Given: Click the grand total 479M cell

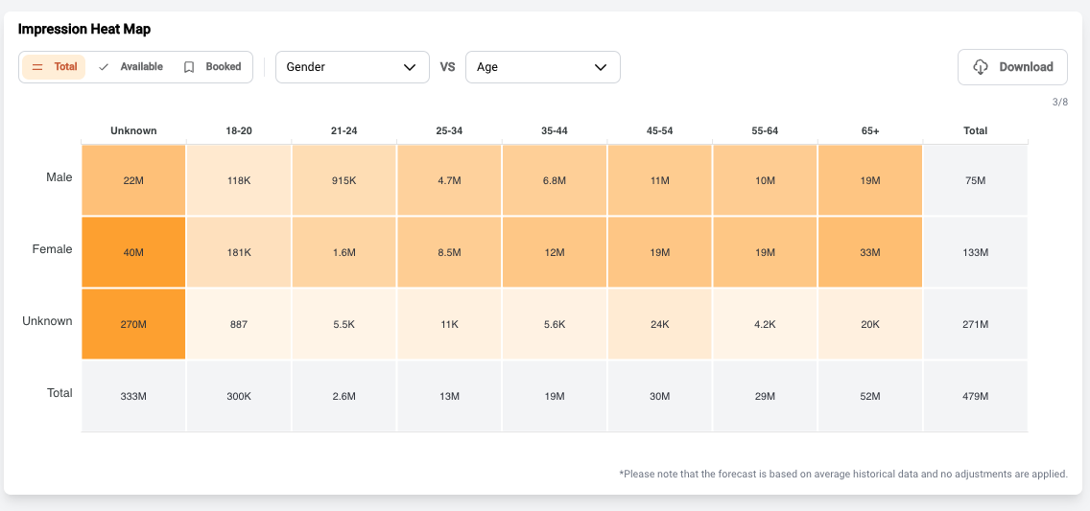Looking at the screenshot, I should (975, 396).
